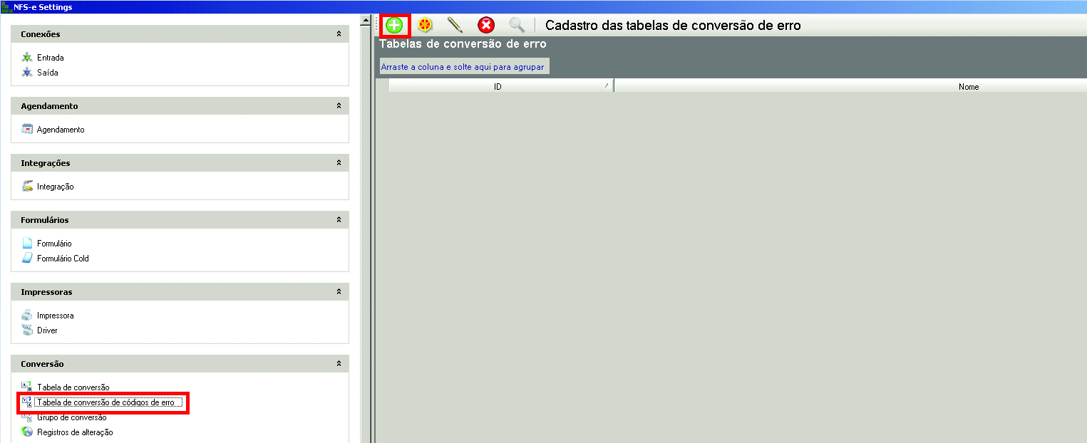Delete record using red X toolbar icon
1087x443 pixels.
486,26
